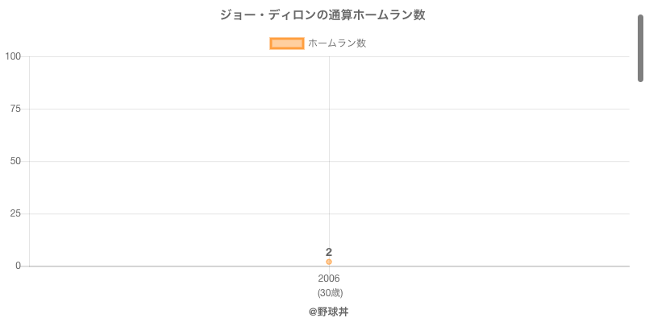The width and height of the screenshot is (645, 322).
Task: Click the 0 y-axis label
Action: 18,266
